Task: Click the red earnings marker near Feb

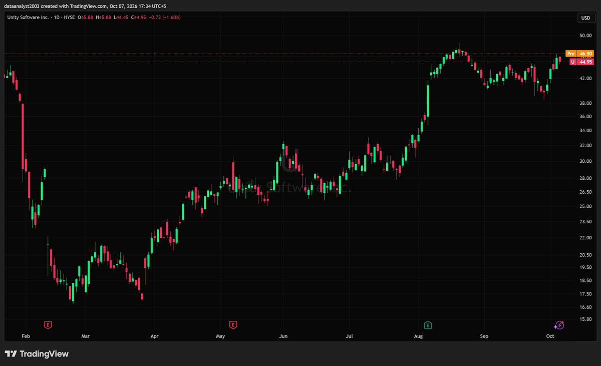Action: click(48, 325)
